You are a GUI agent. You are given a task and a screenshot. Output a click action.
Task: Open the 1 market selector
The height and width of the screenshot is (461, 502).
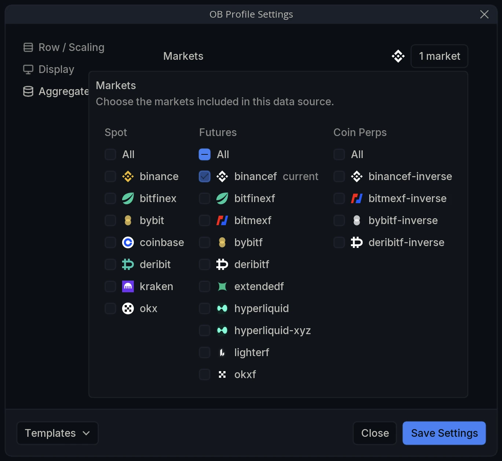[x=439, y=56]
